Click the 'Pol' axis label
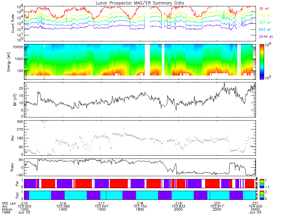This screenshot has height=221, width=284. click(x=17, y=184)
